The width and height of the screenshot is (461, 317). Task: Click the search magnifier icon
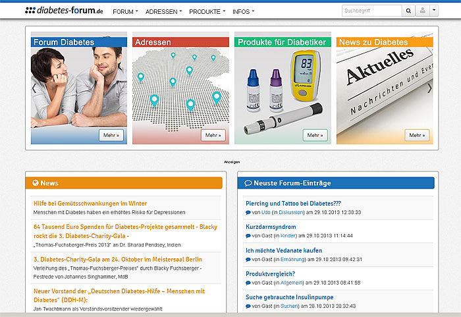408,11
